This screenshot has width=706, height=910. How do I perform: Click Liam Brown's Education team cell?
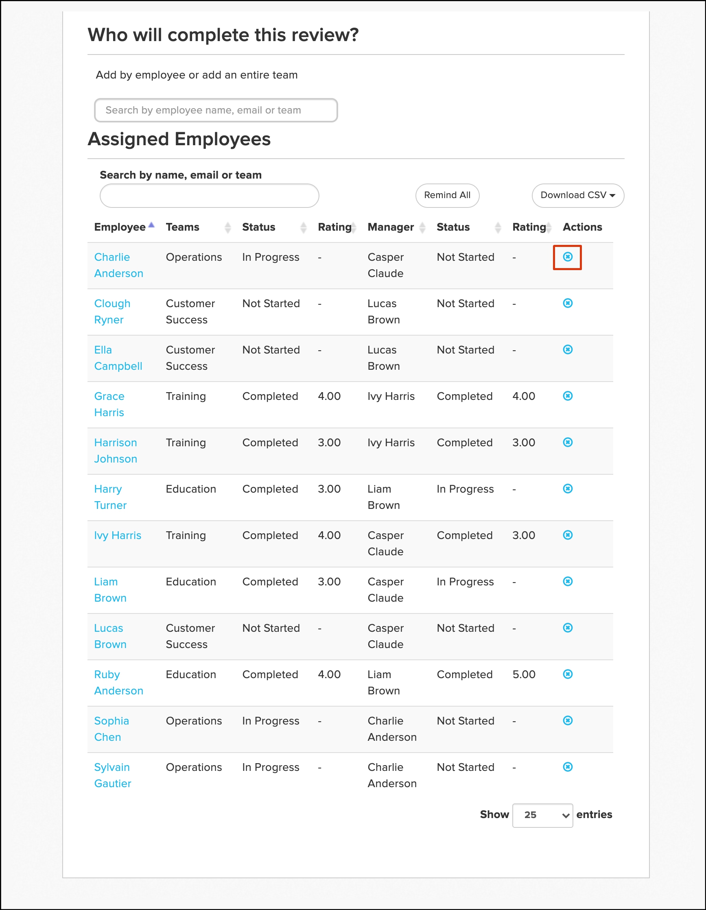coord(191,582)
